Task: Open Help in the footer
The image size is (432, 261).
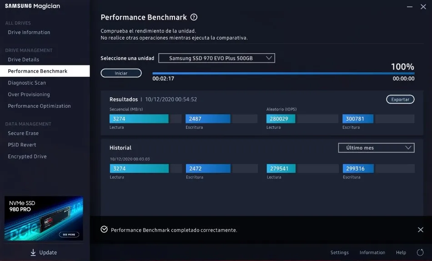Action: click(401, 252)
